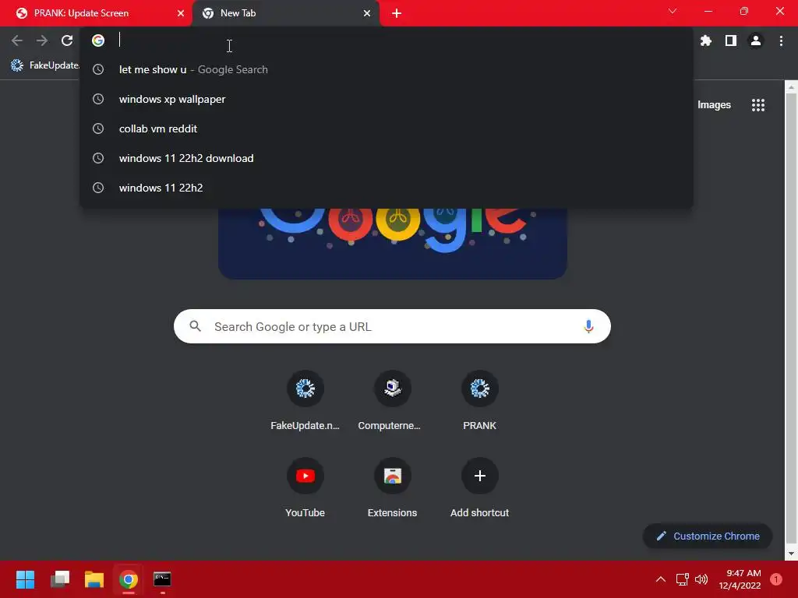Open the YouTube shortcut tile
Viewport: 798px width, 598px height.
[305, 489]
